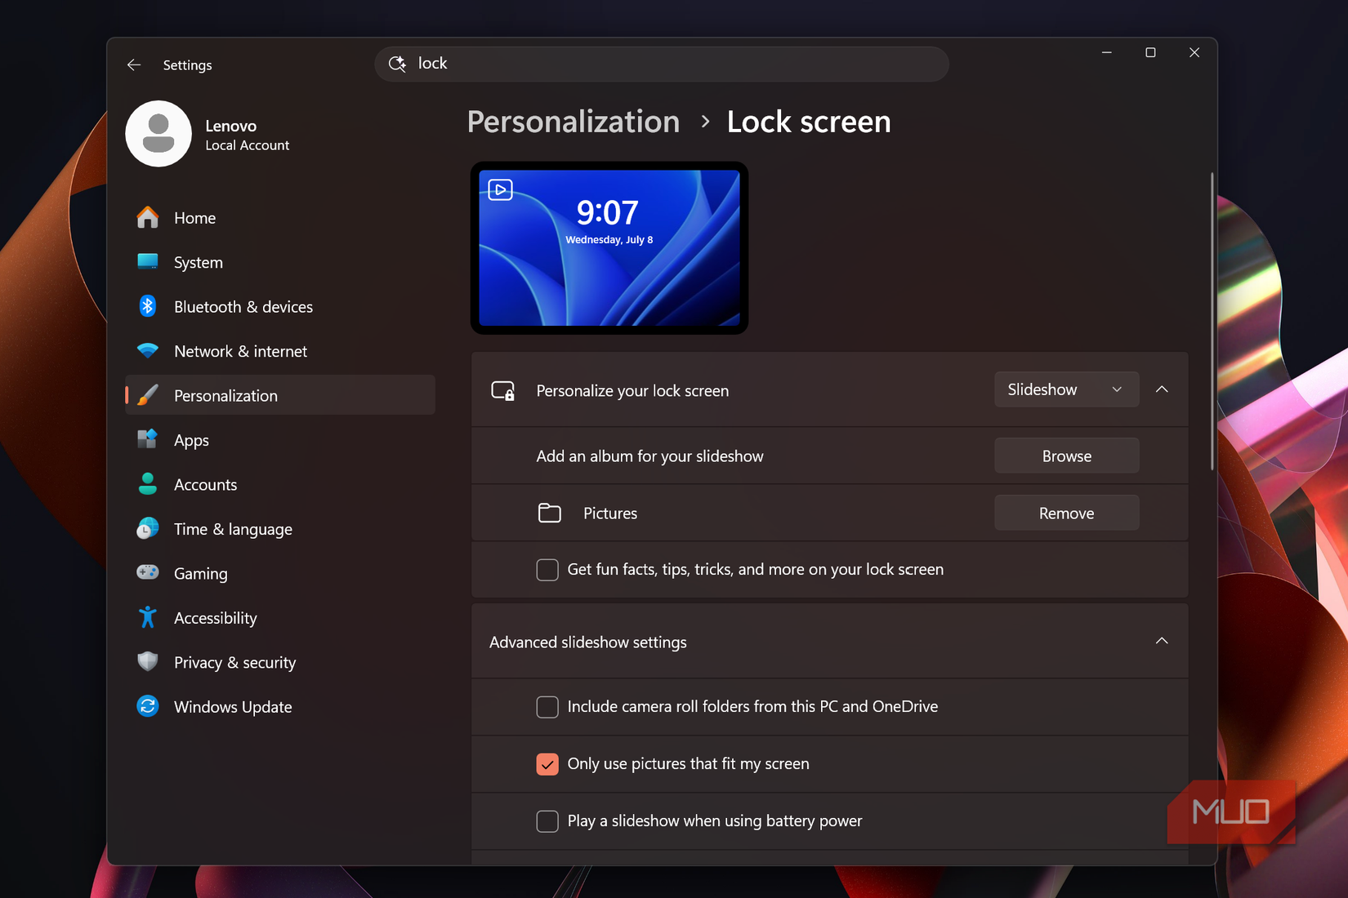Enable fun facts, tips on lock screen
This screenshot has height=898, width=1348.
pos(547,570)
